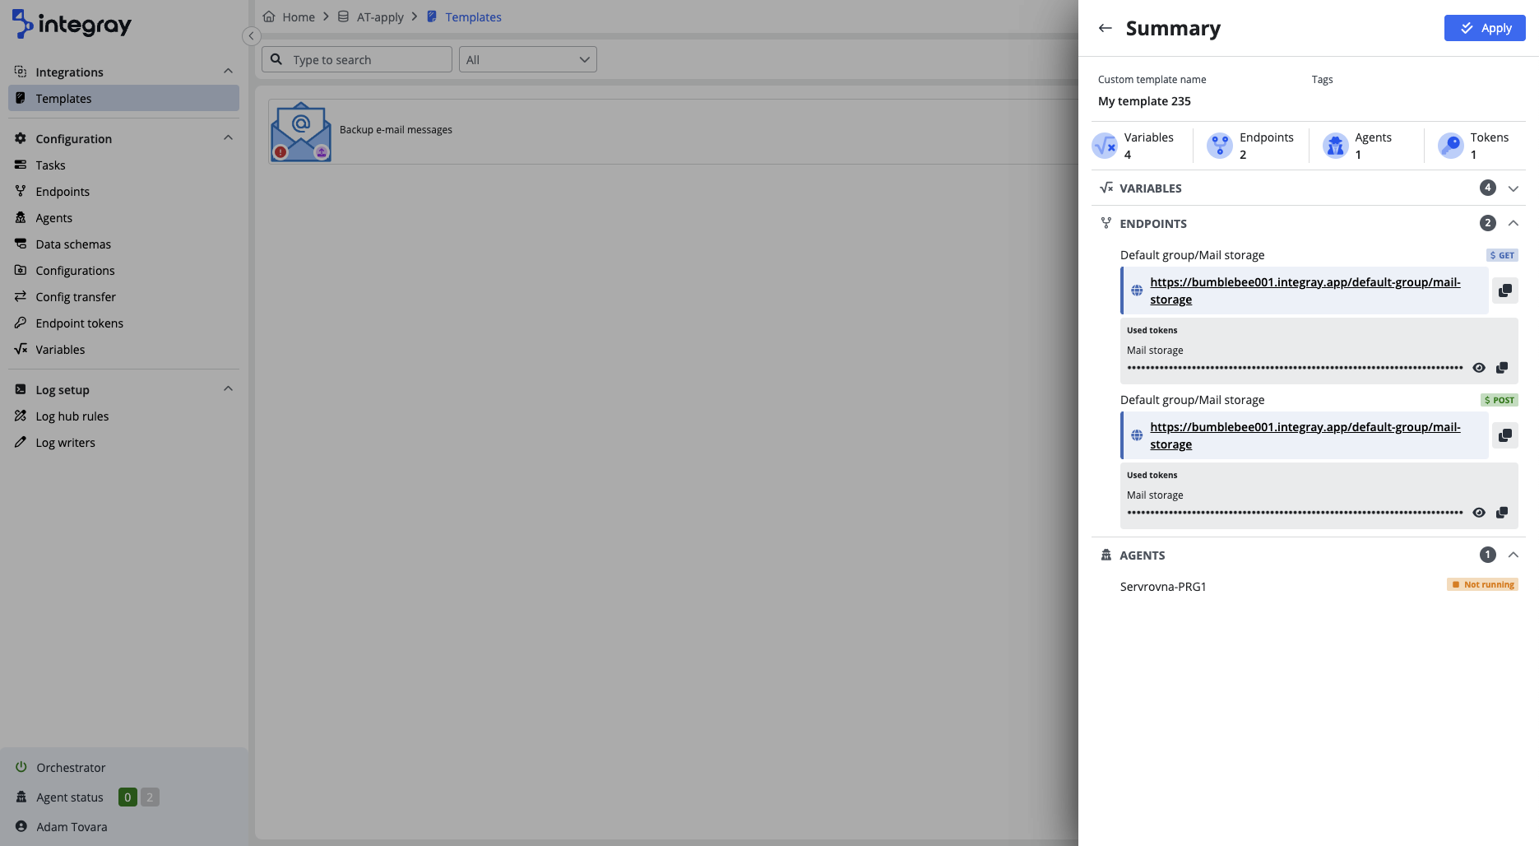Screen dimensions: 1539x846
Task: Collapse the sidebar with the chevron button
Action: 252,36
